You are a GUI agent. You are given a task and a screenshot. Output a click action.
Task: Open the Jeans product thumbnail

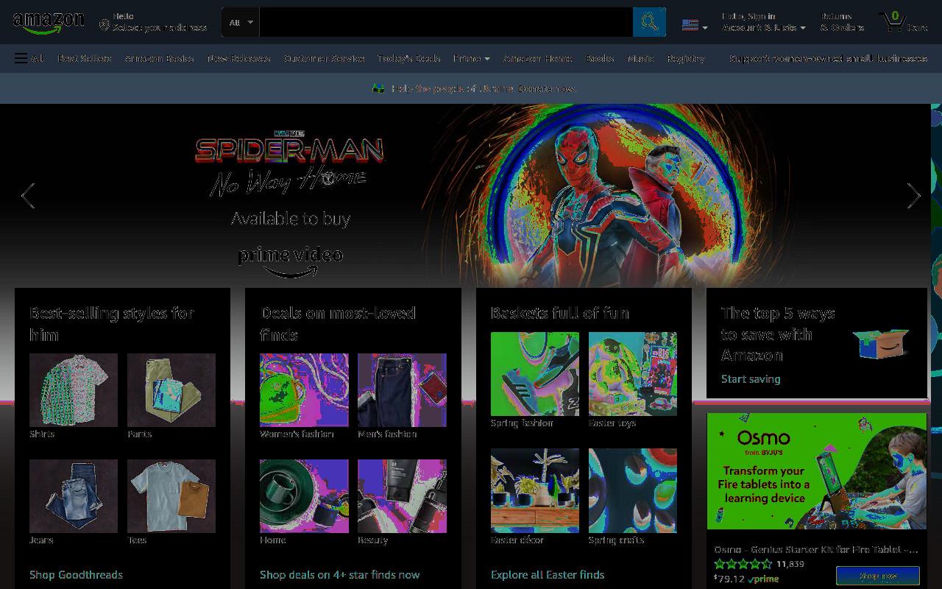coord(74,496)
